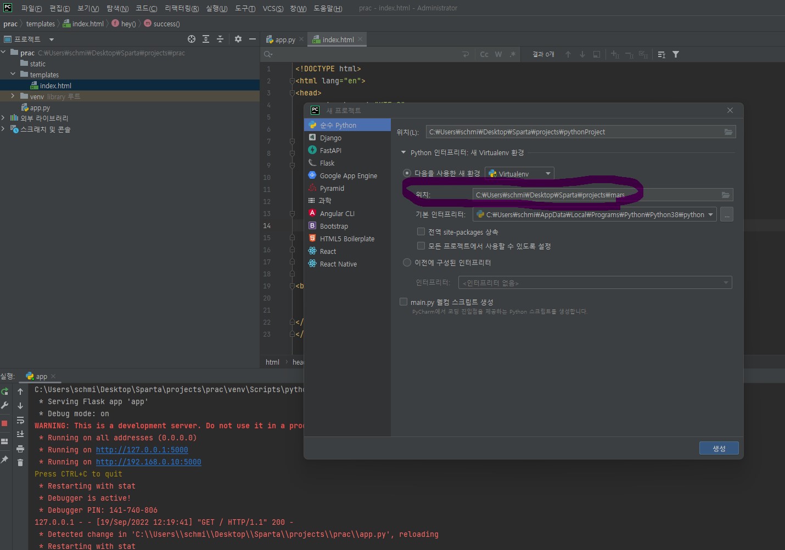Add selection for next occurrence

(615, 54)
